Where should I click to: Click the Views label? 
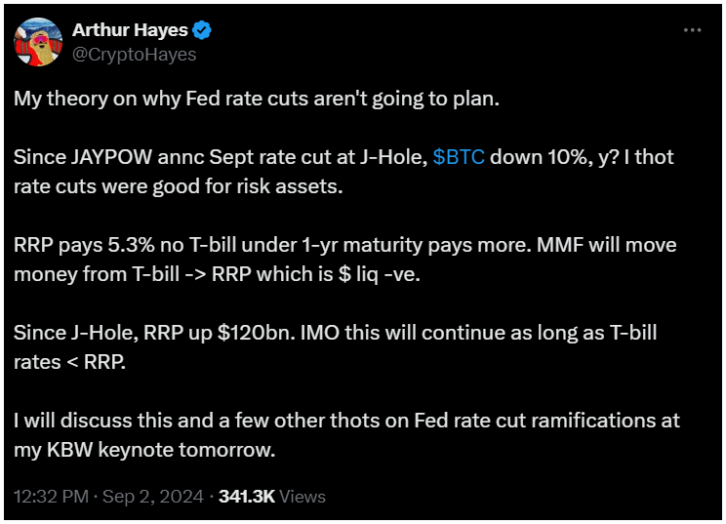pos(302,497)
